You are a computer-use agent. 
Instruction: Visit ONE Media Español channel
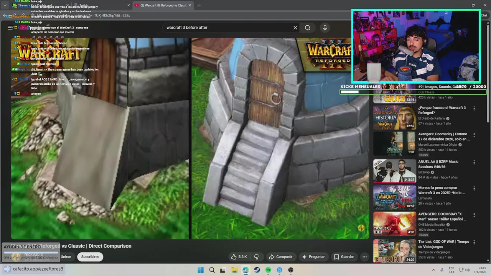[x=432, y=225]
